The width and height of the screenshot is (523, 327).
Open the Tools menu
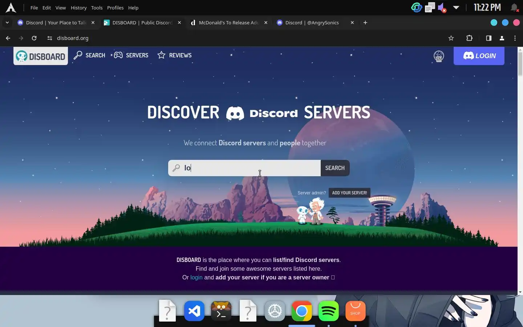click(97, 8)
